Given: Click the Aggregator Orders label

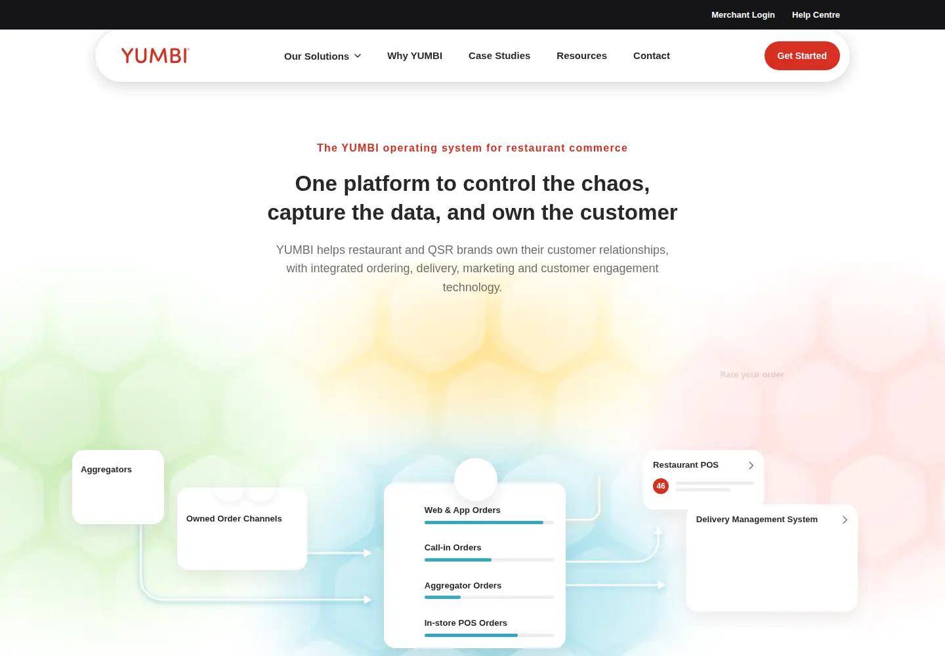Looking at the screenshot, I should pos(463,586).
